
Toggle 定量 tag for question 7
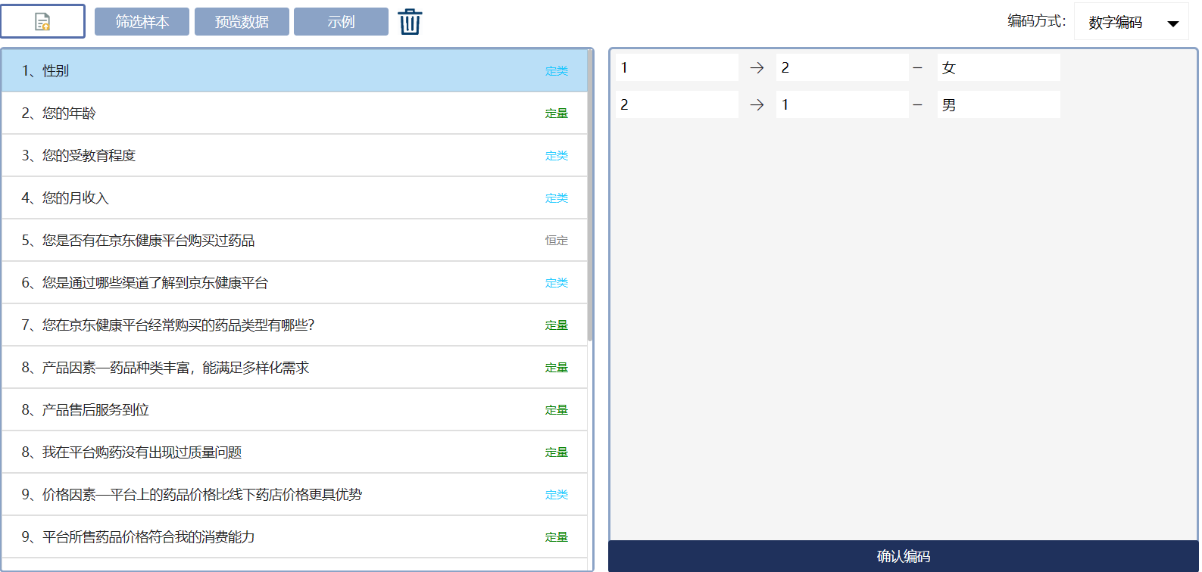[556, 325]
